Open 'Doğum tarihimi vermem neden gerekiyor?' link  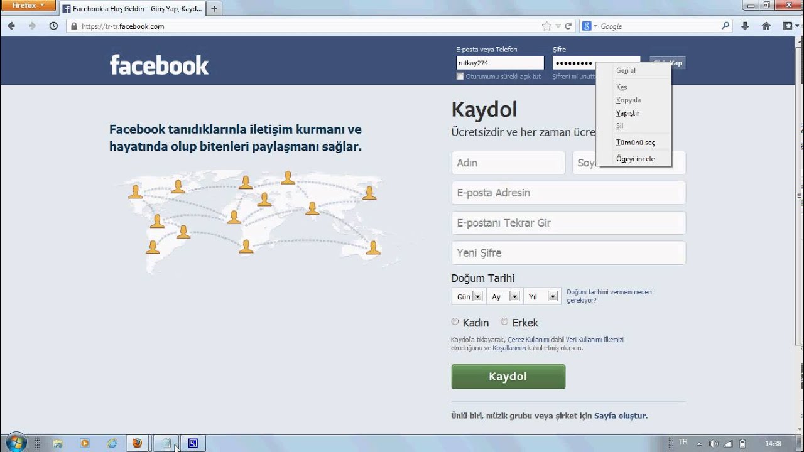[x=609, y=296]
